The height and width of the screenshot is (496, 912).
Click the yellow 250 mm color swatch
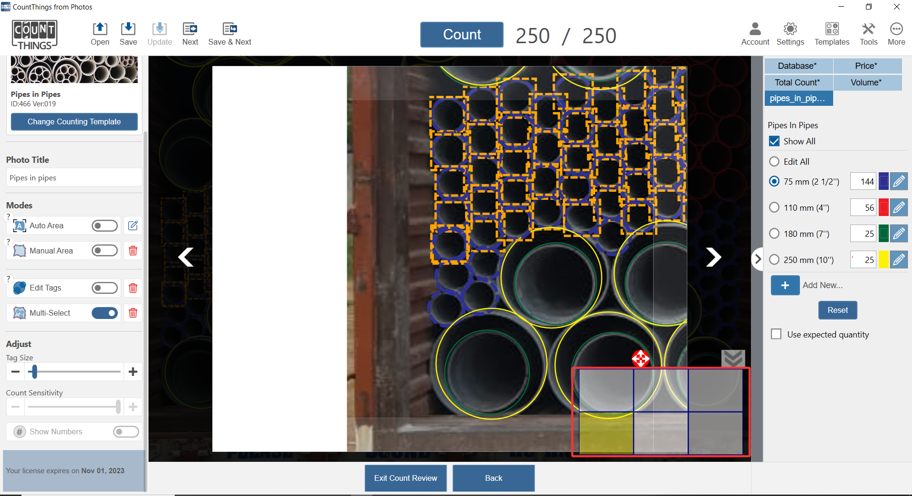point(883,260)
